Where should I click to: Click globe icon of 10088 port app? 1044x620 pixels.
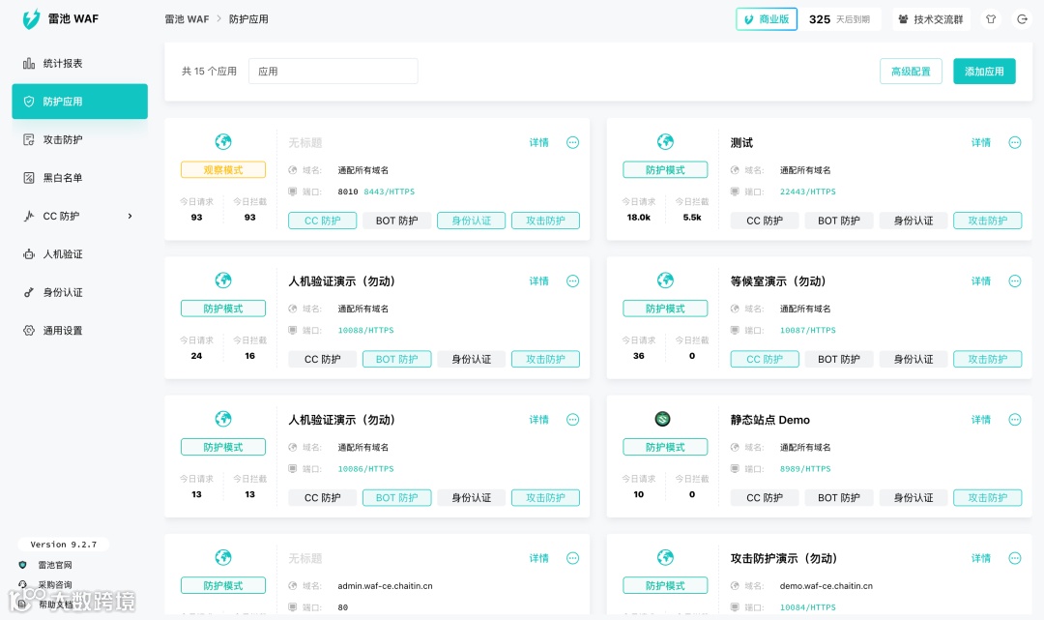coord(223,280)
